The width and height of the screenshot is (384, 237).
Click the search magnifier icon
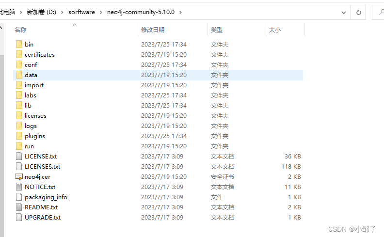click(x=381, y=12)
